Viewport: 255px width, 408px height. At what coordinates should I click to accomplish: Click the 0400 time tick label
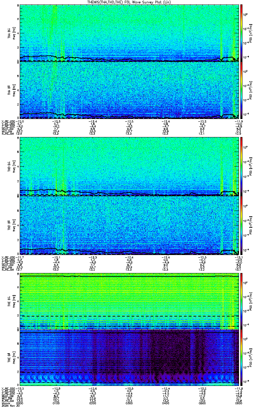[165, 404]
